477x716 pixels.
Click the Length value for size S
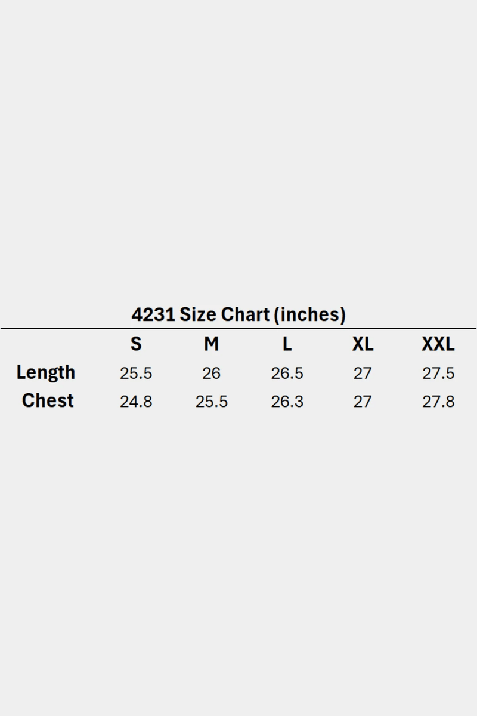click(x=136, y=374)
